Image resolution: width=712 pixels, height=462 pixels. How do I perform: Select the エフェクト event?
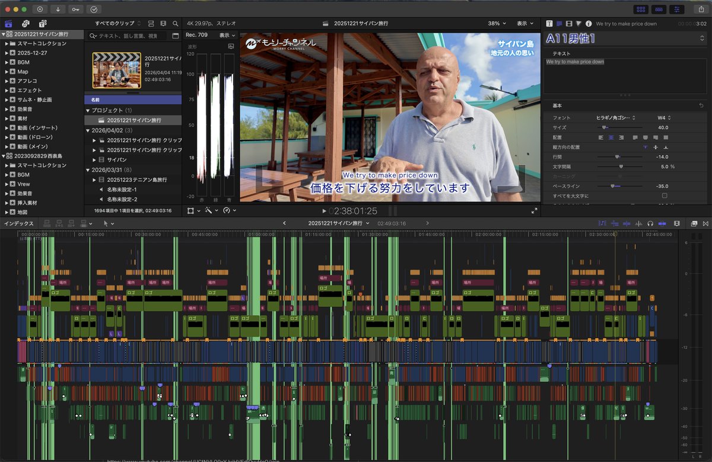[30, 90]
